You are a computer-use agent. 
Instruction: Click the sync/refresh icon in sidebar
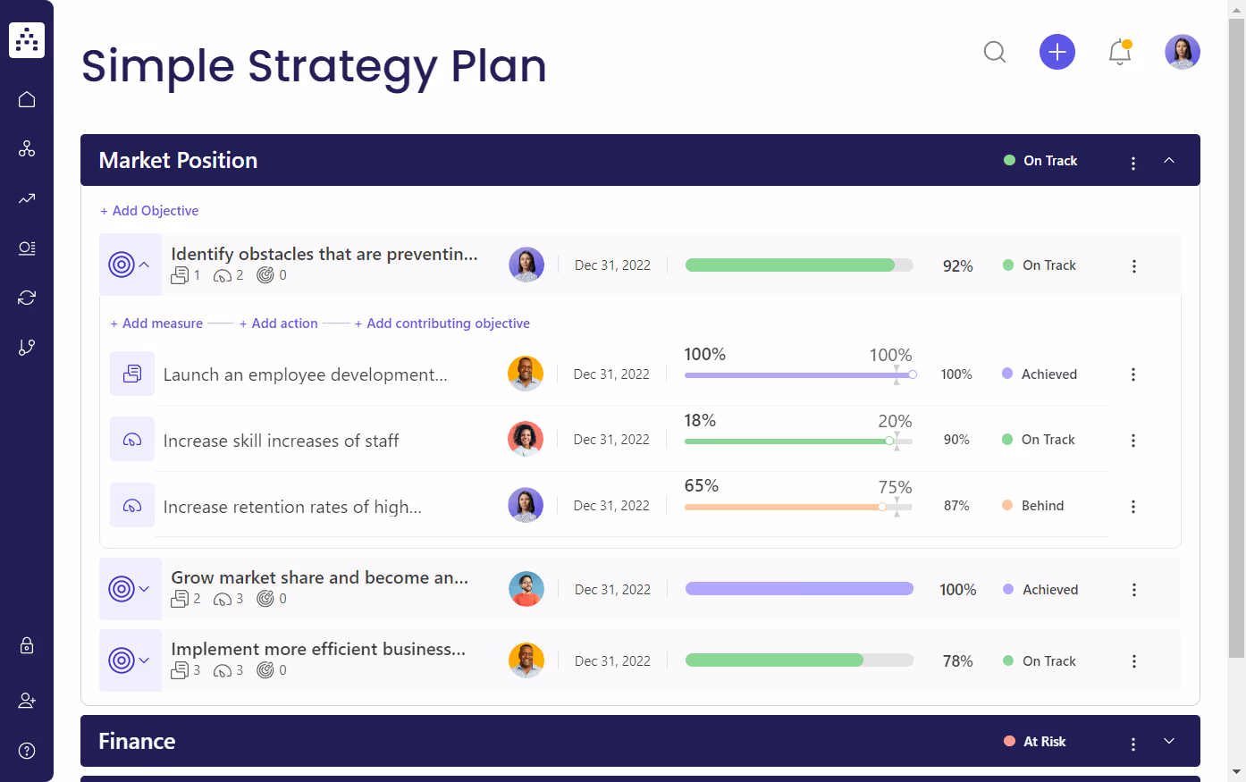pos(26,297)
